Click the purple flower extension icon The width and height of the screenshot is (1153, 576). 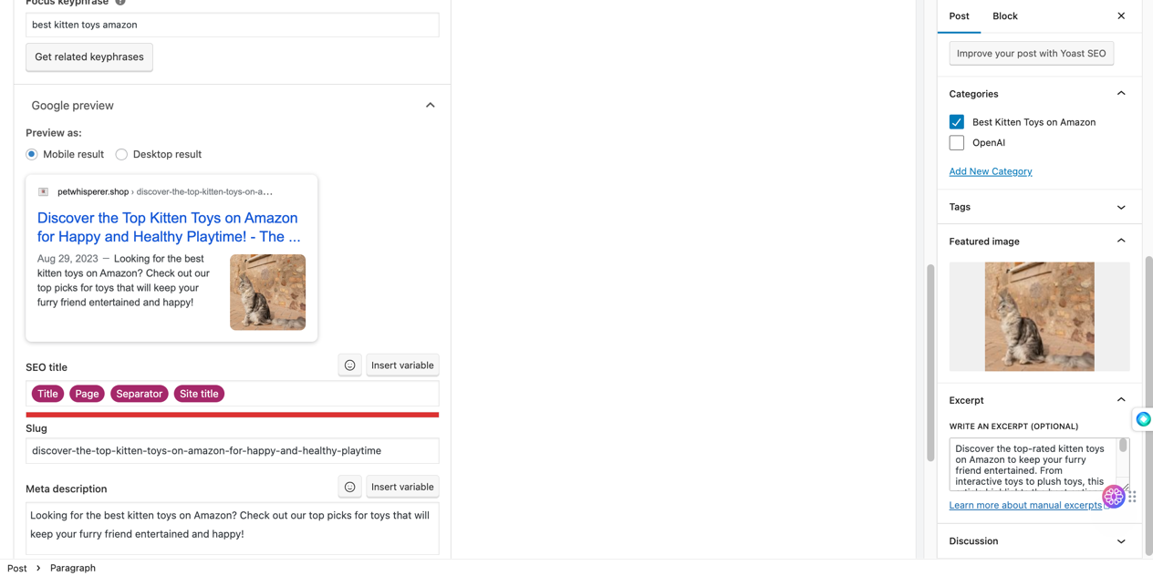(1114, 497)
